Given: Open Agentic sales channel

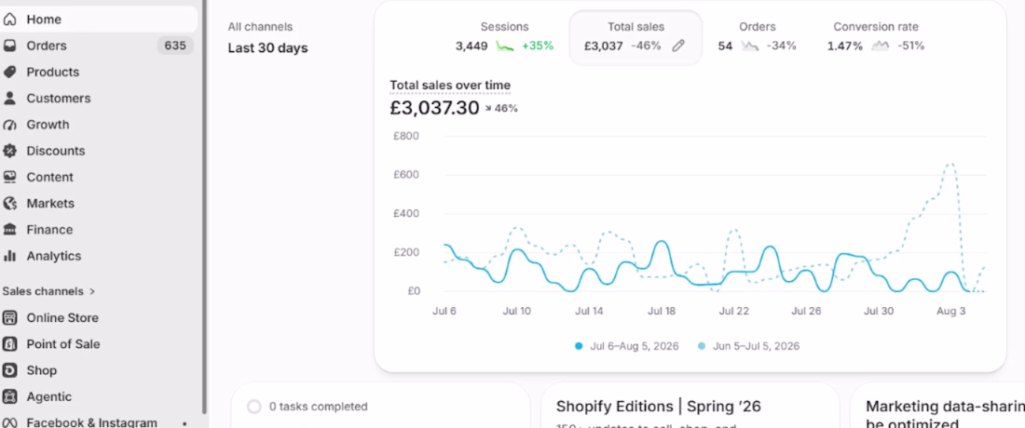Looking at the screenshot, I should point(98,396).
